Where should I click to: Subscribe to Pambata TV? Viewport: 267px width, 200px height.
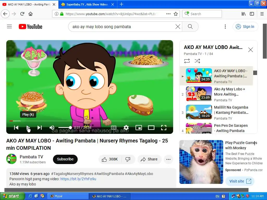[x=65, y=159]
